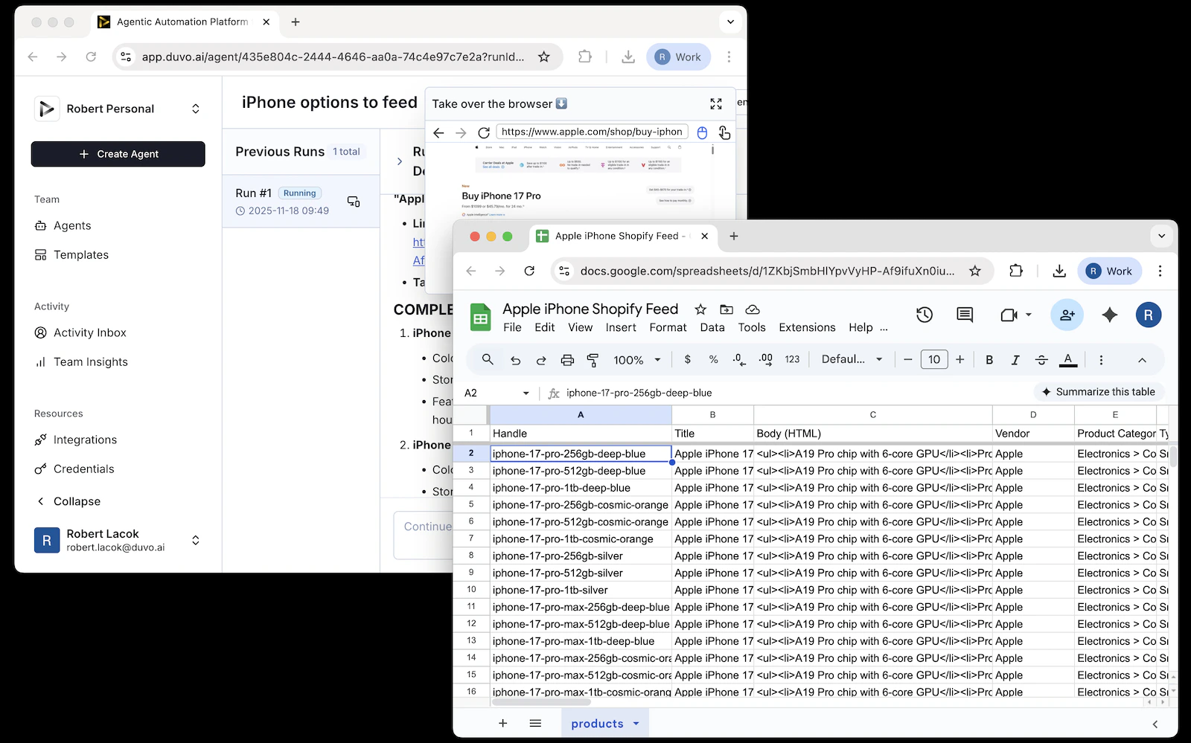Star the Apple iPhone Shopify Feed document
The image size is (1191, 743).
[x=700, y=309]
